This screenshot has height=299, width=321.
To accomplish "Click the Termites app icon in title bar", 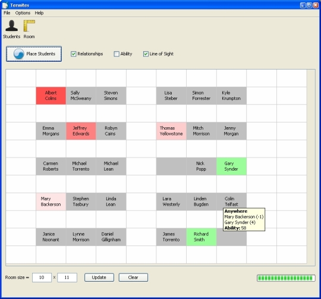I will (5, 5).
